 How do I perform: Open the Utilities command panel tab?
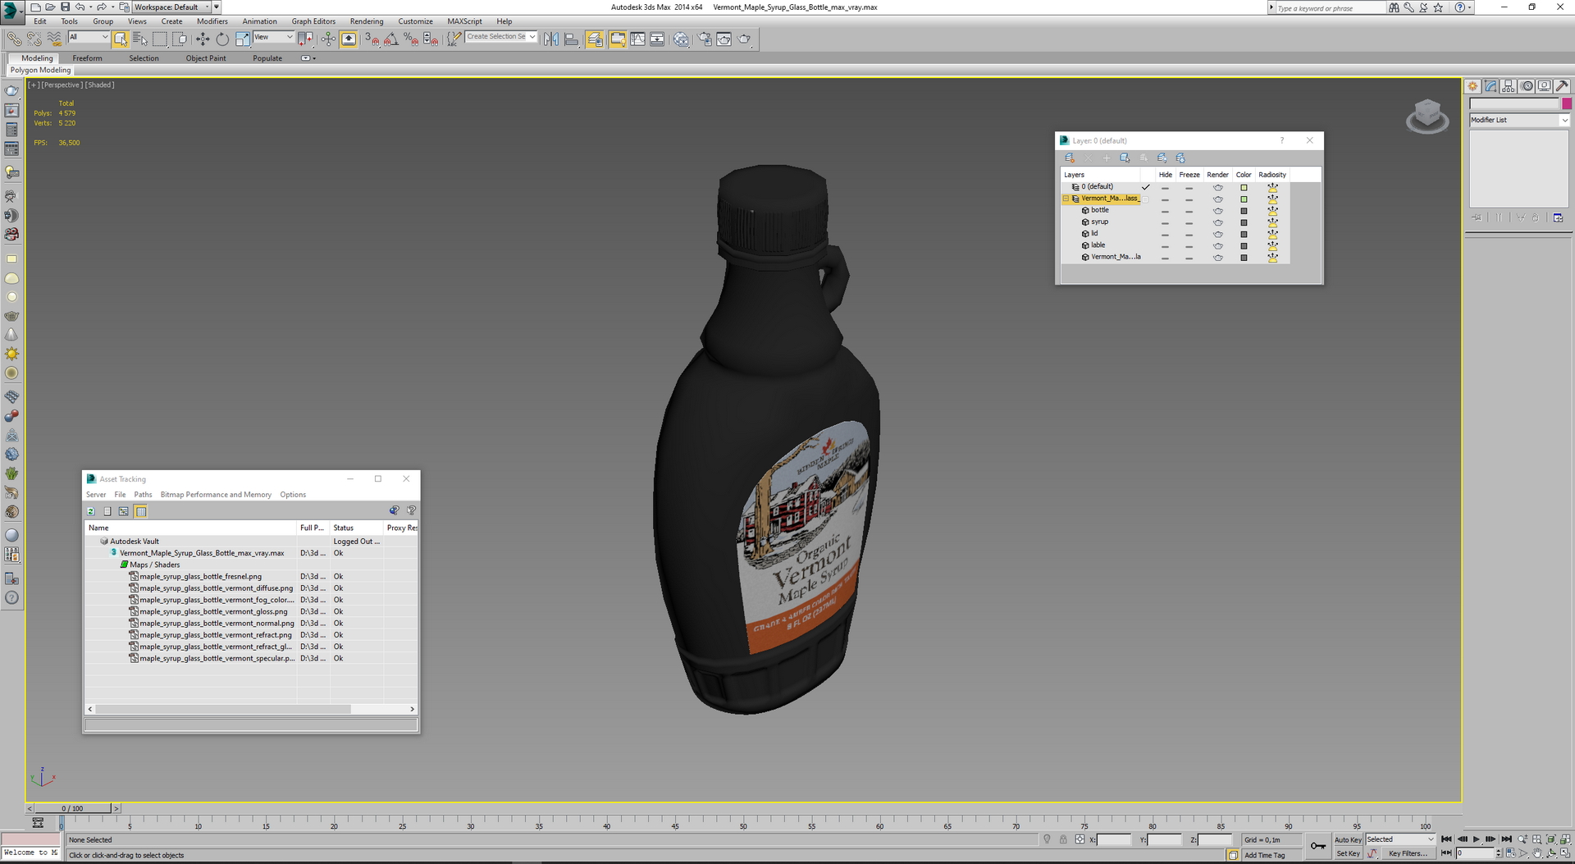click(x=1562, y=86)
